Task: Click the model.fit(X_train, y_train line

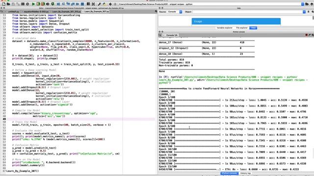Action: (x=61, y=125)
